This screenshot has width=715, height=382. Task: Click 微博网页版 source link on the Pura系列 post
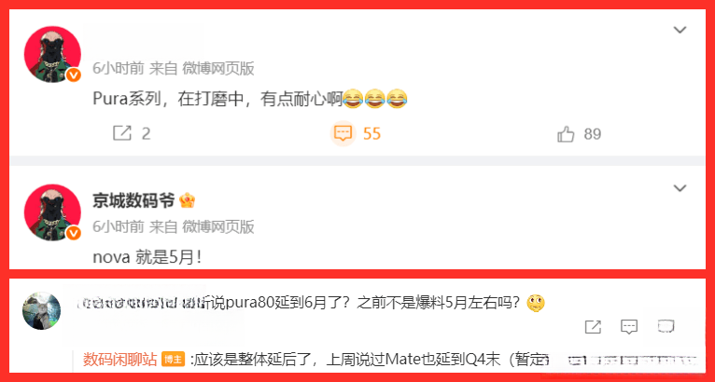218,68
